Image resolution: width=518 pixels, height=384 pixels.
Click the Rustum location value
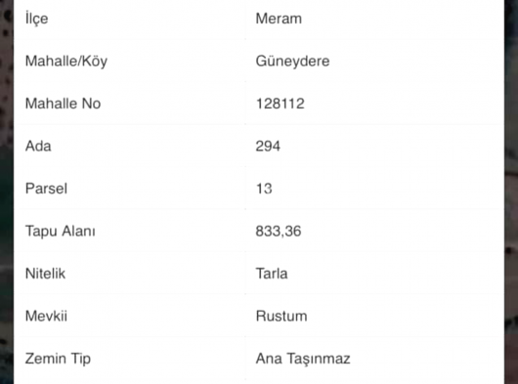281,316
